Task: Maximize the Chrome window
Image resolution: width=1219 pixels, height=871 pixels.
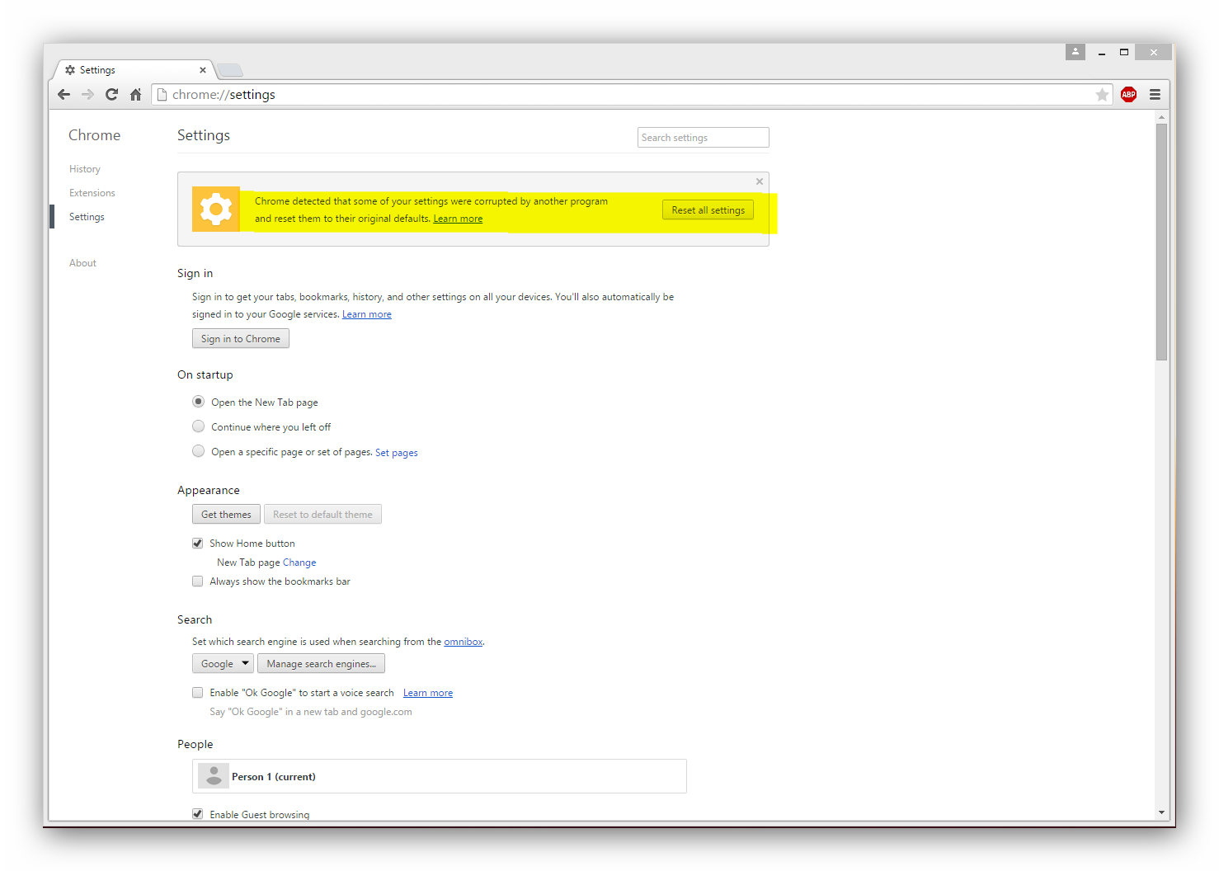Action: 1123,52
